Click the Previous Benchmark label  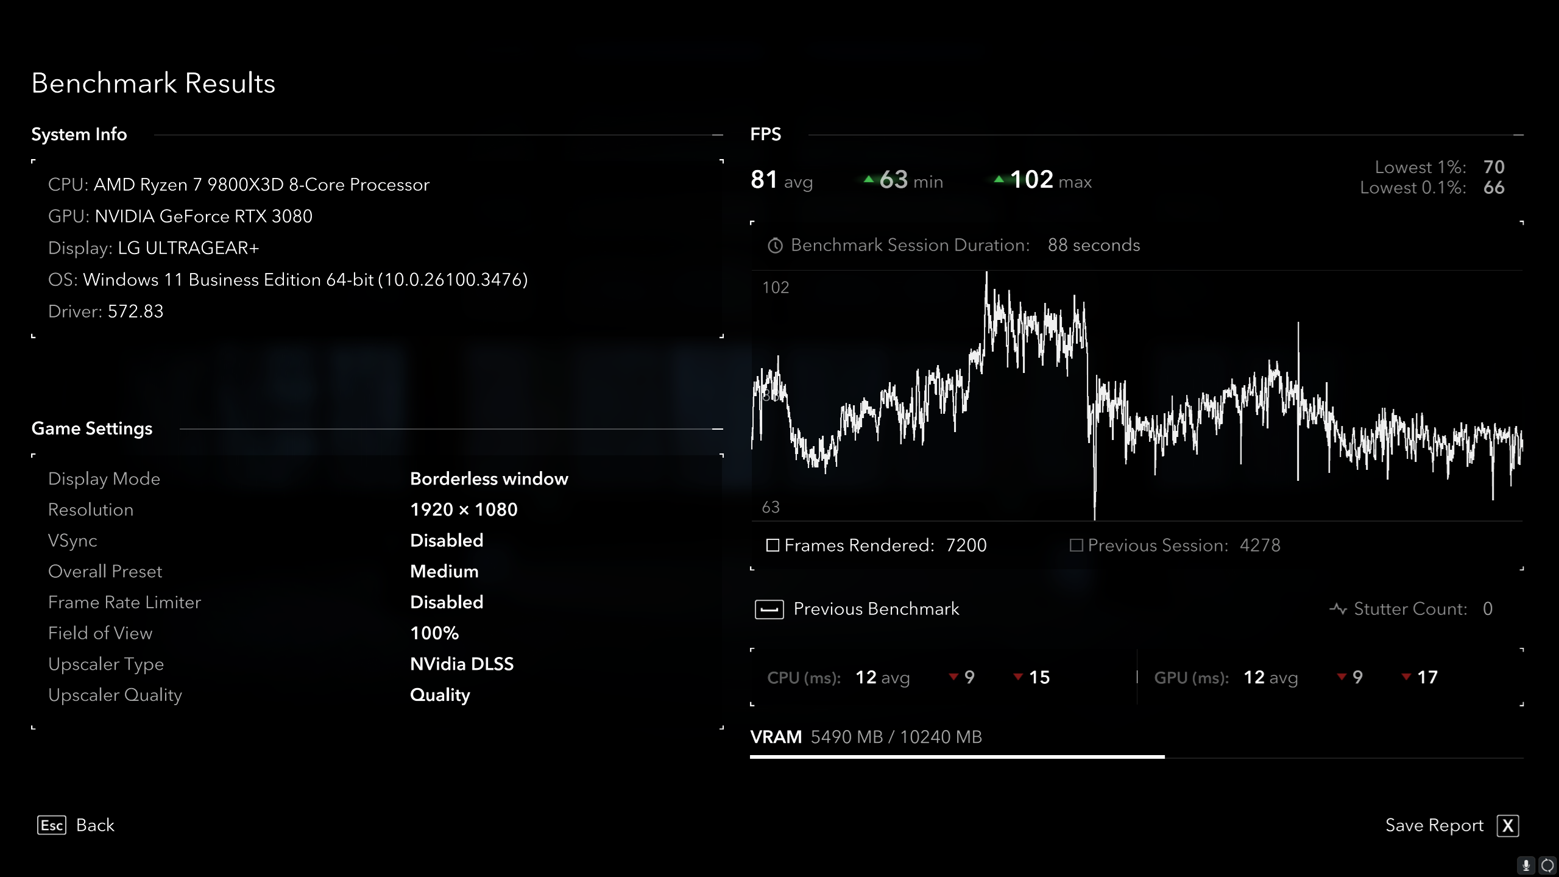click(x=876, y=609)
